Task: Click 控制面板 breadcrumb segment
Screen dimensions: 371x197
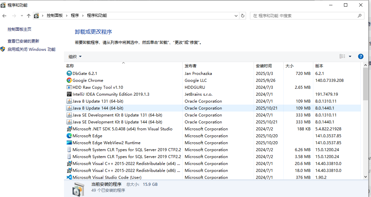Action: [55, 16]
